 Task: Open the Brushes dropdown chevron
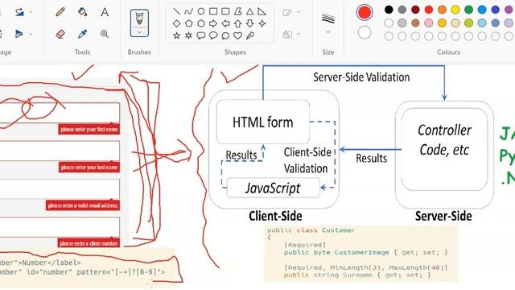pyautogui.click(x=139, y=32)
